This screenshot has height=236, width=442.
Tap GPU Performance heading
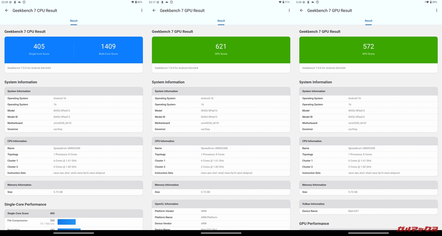pos(314,224)
